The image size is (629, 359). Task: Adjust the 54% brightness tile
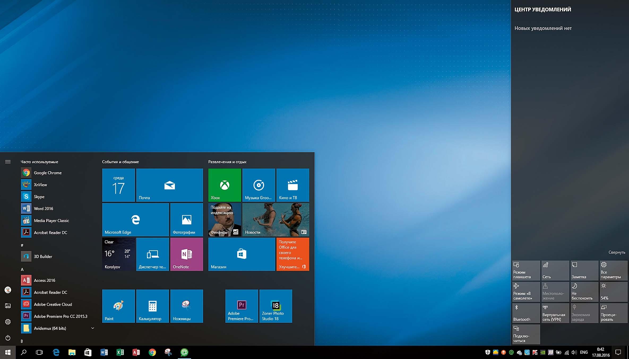pyautogui.click(x=613, y=292)
